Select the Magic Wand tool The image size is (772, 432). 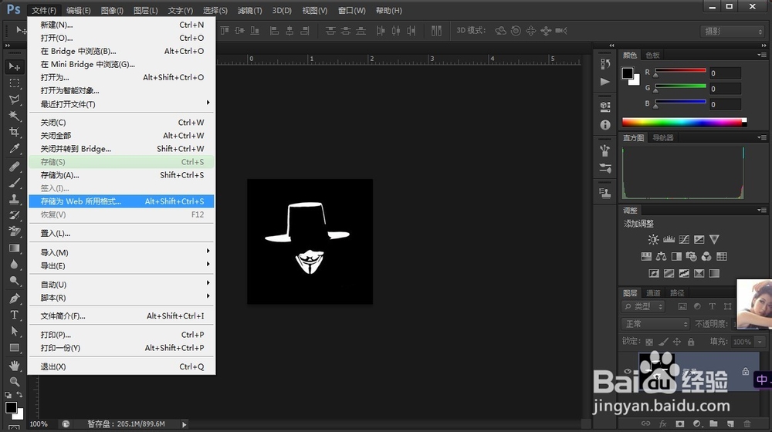pos(14,116)
